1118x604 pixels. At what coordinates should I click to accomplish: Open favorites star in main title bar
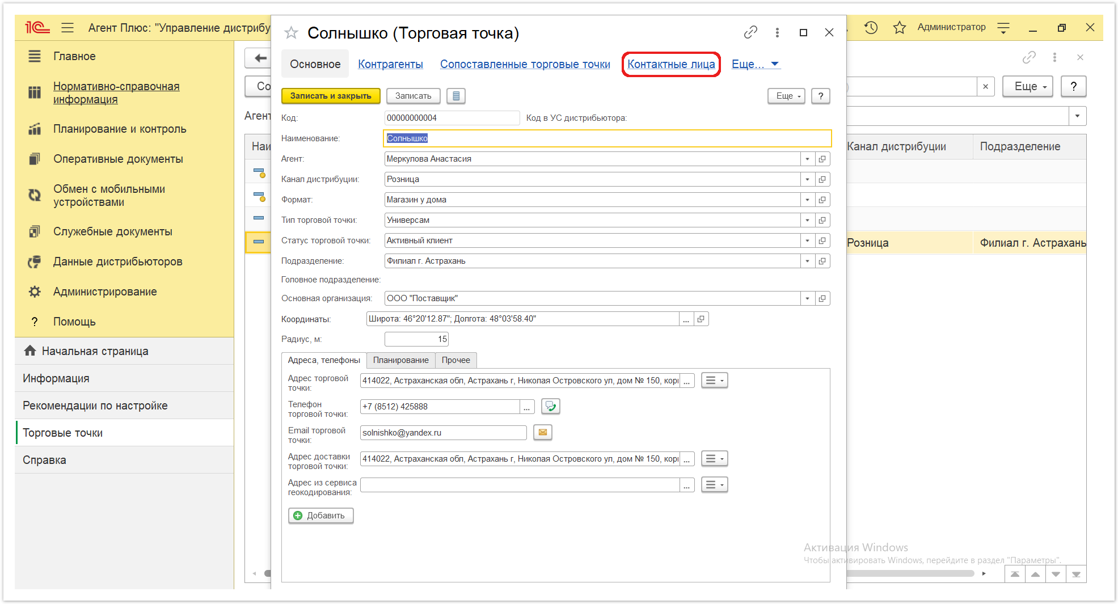(x=899, y=27)
